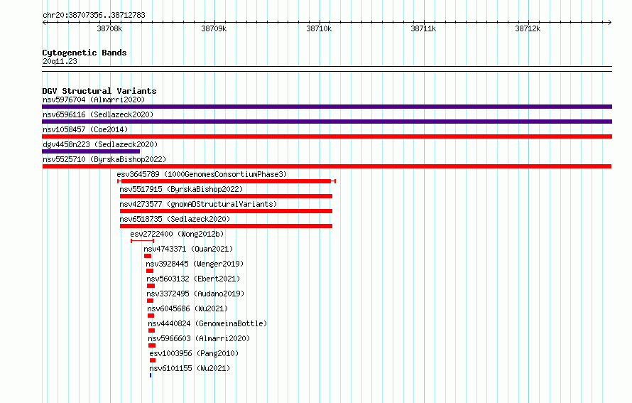Screen dimensions: 632x403
Task: Click the 20q11.23 band label
Action: (60, 61)
